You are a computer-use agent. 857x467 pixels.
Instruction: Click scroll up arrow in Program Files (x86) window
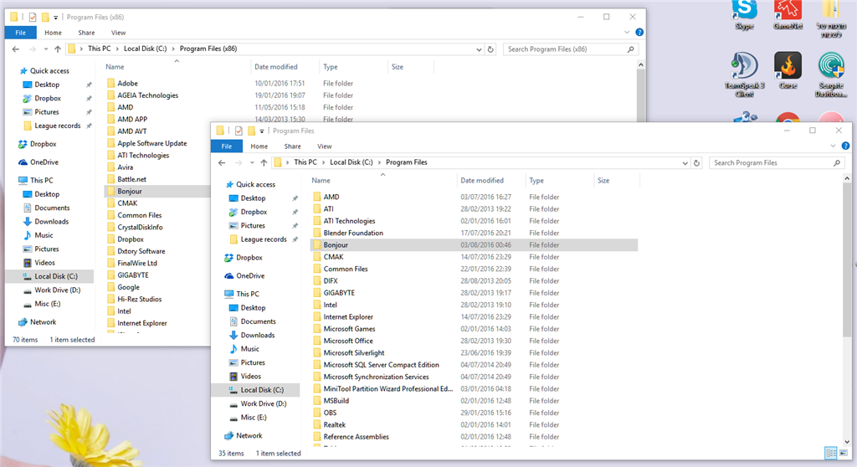click(x=640, y=64)
